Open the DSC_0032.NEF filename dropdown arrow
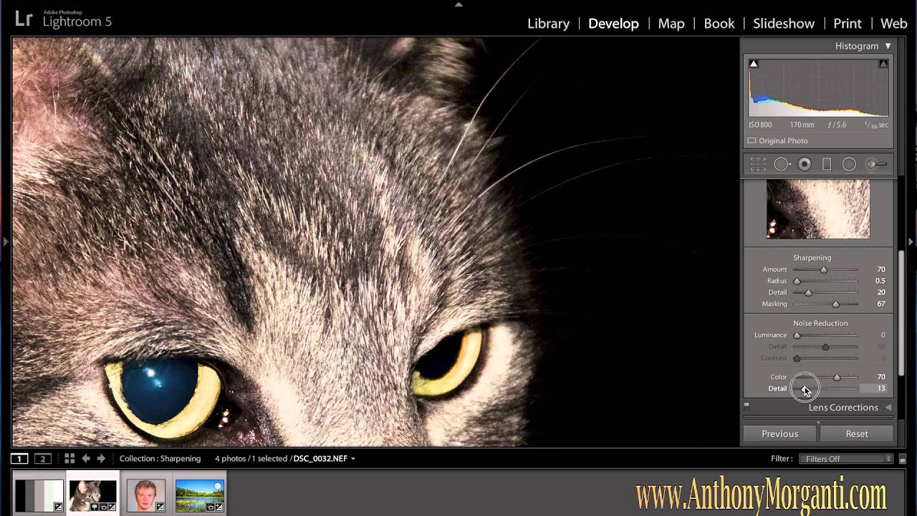 353,459
